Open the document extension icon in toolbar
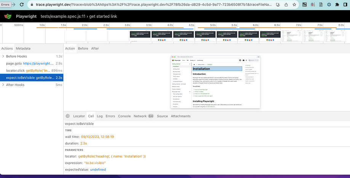 pyautogui.click(x=321, y=5)
